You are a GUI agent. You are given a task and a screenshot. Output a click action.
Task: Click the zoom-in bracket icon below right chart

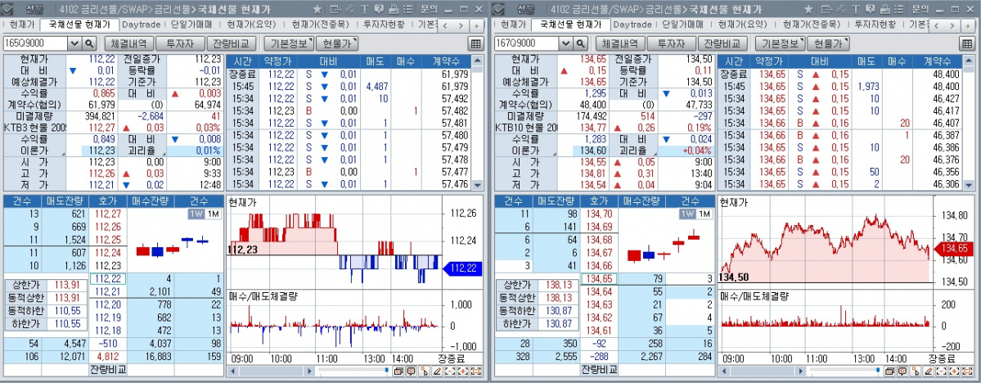(955, 371)
